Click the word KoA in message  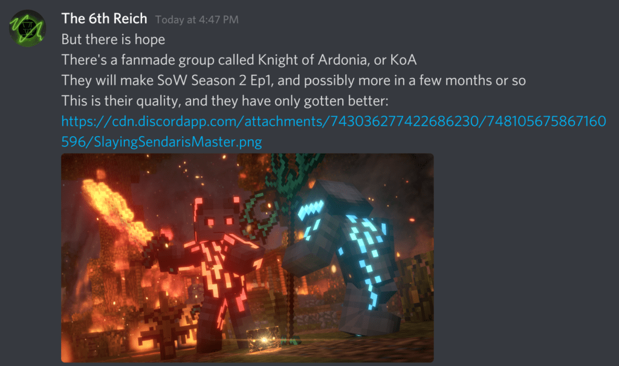pyautogui.click(x=403, y=60)
